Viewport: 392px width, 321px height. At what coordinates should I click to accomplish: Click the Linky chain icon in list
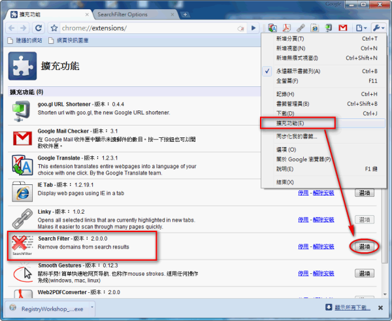[x=22, y=218]
